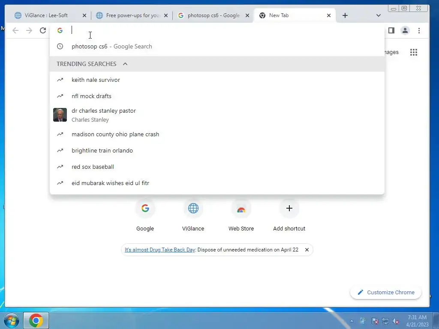439x329 pixels.
Task: Expand the tab search chevron
Action: pyautogui.click(x=378, y=15)
